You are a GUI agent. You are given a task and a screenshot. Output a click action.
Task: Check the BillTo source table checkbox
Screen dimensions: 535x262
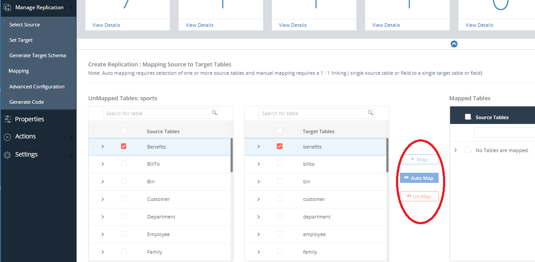tap(124, 164)
